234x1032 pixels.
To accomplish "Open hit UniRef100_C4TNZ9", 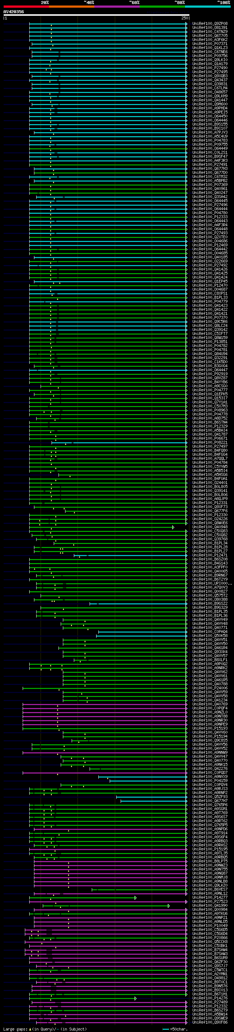I will pyautogui.click(x=210, y=31).
